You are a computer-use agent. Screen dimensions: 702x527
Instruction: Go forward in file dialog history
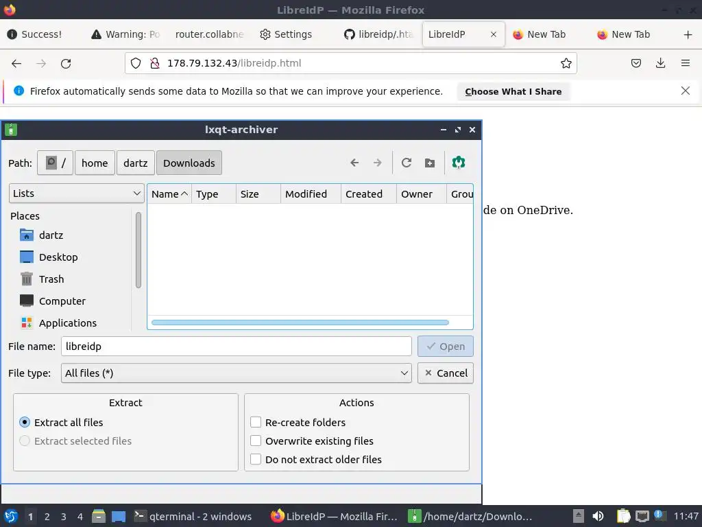tap(378, 163)
